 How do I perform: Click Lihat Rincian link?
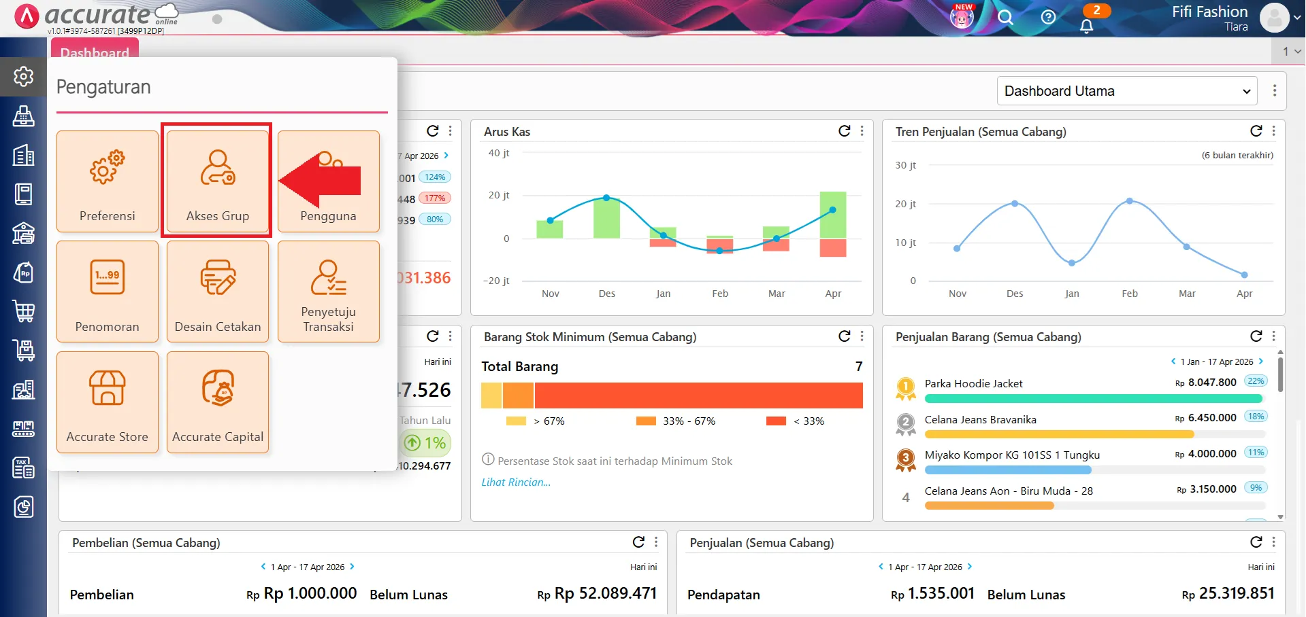click(x=516, y=482)
